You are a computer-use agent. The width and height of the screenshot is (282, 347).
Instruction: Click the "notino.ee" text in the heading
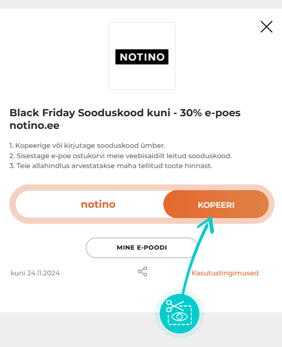(34, 126)
